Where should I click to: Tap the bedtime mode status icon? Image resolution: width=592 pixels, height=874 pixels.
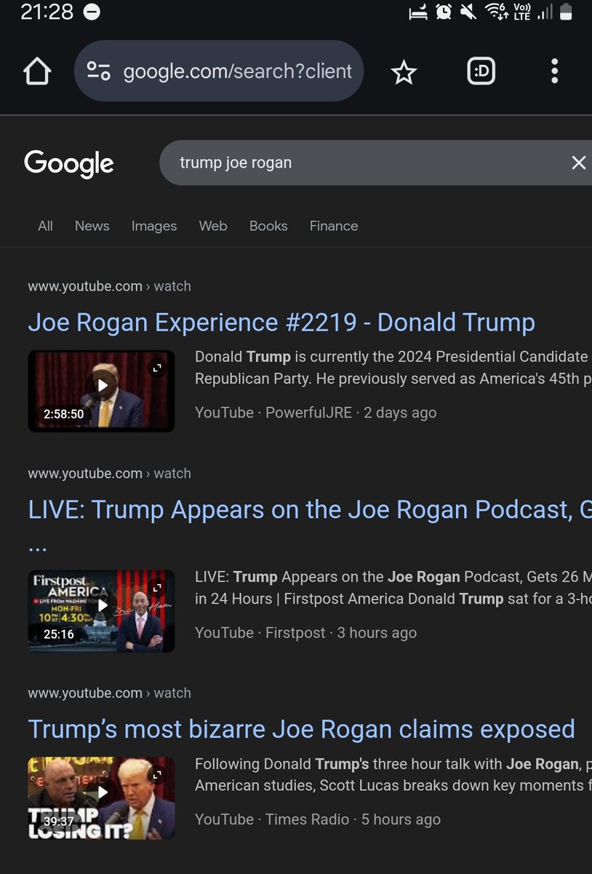coord(418,12)
